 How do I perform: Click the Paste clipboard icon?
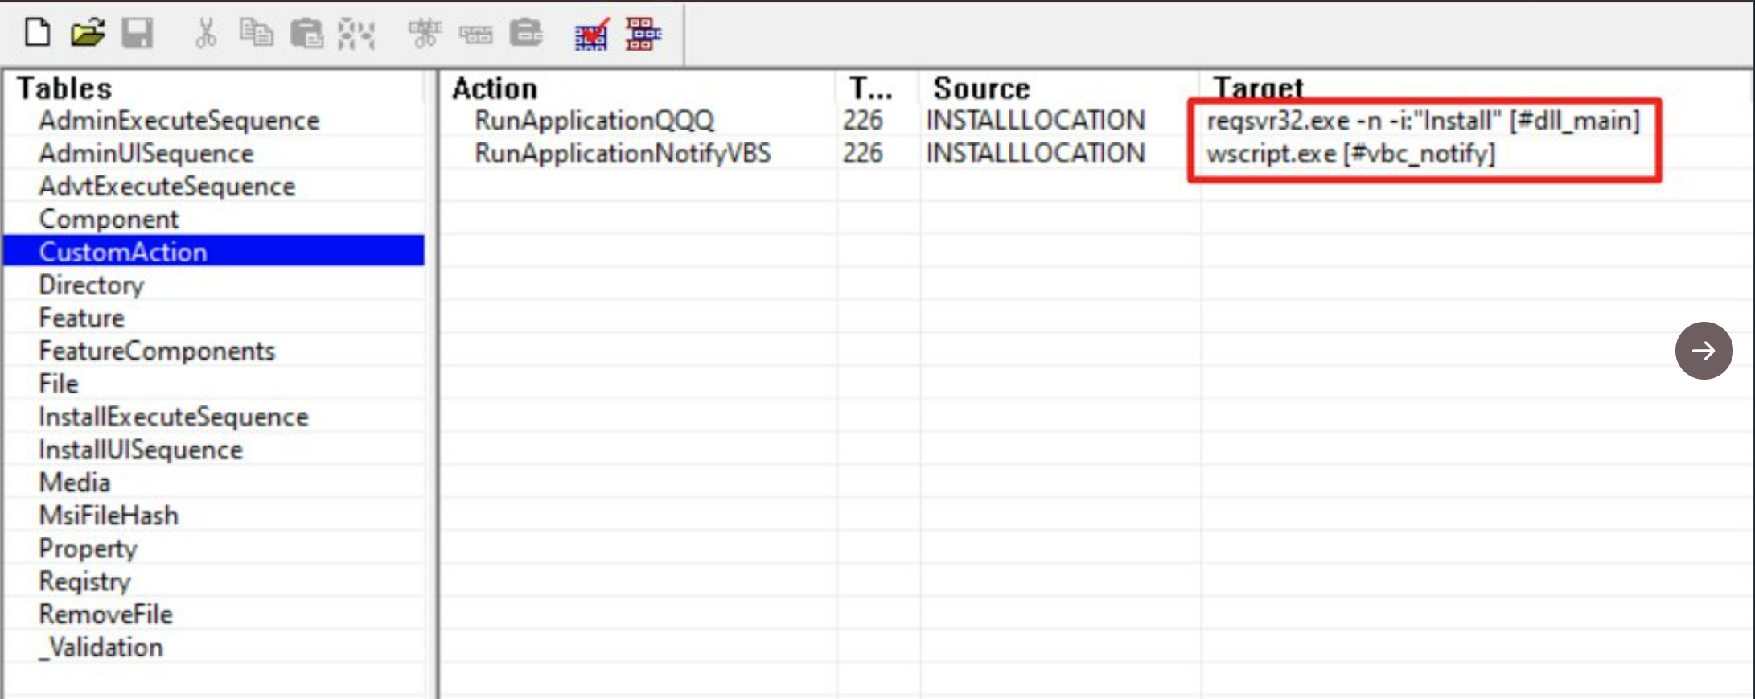coord(306,34)
